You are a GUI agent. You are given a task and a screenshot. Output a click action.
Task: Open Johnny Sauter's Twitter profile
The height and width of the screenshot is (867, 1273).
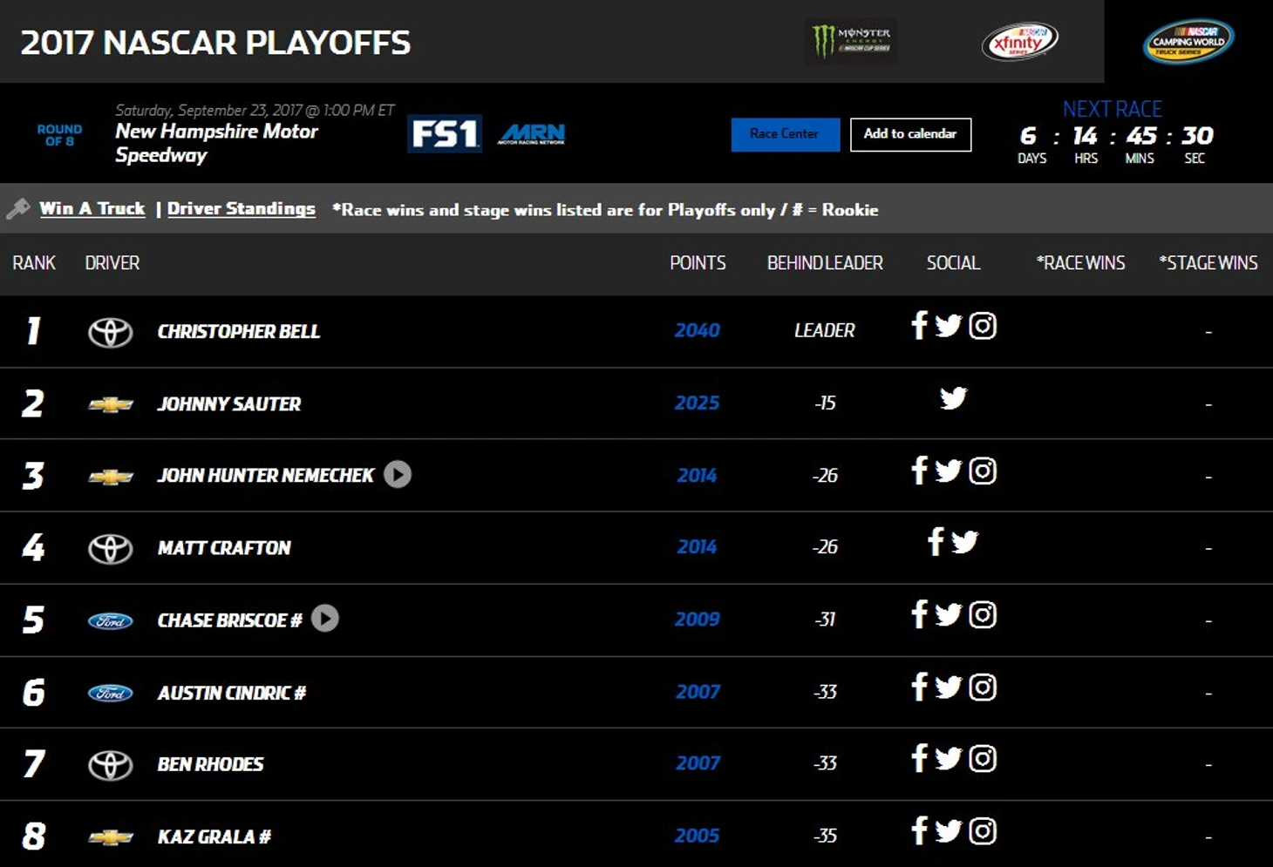(x=953, y=398)
